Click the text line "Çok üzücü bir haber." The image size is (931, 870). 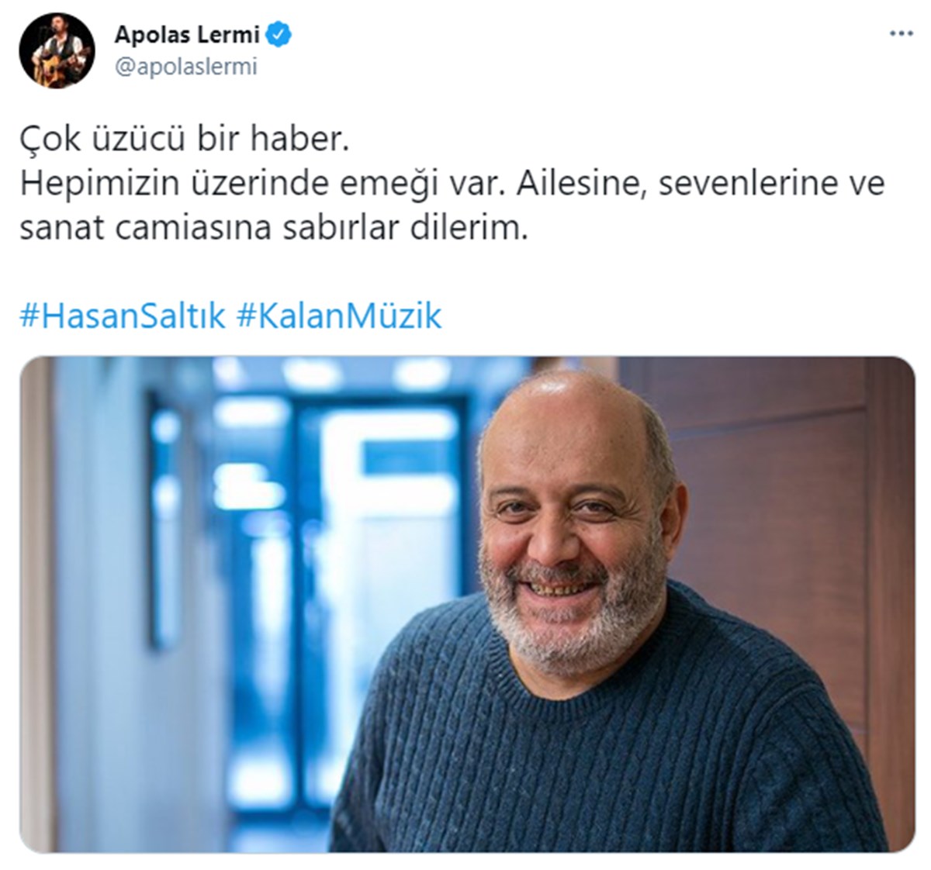[180, 140]
